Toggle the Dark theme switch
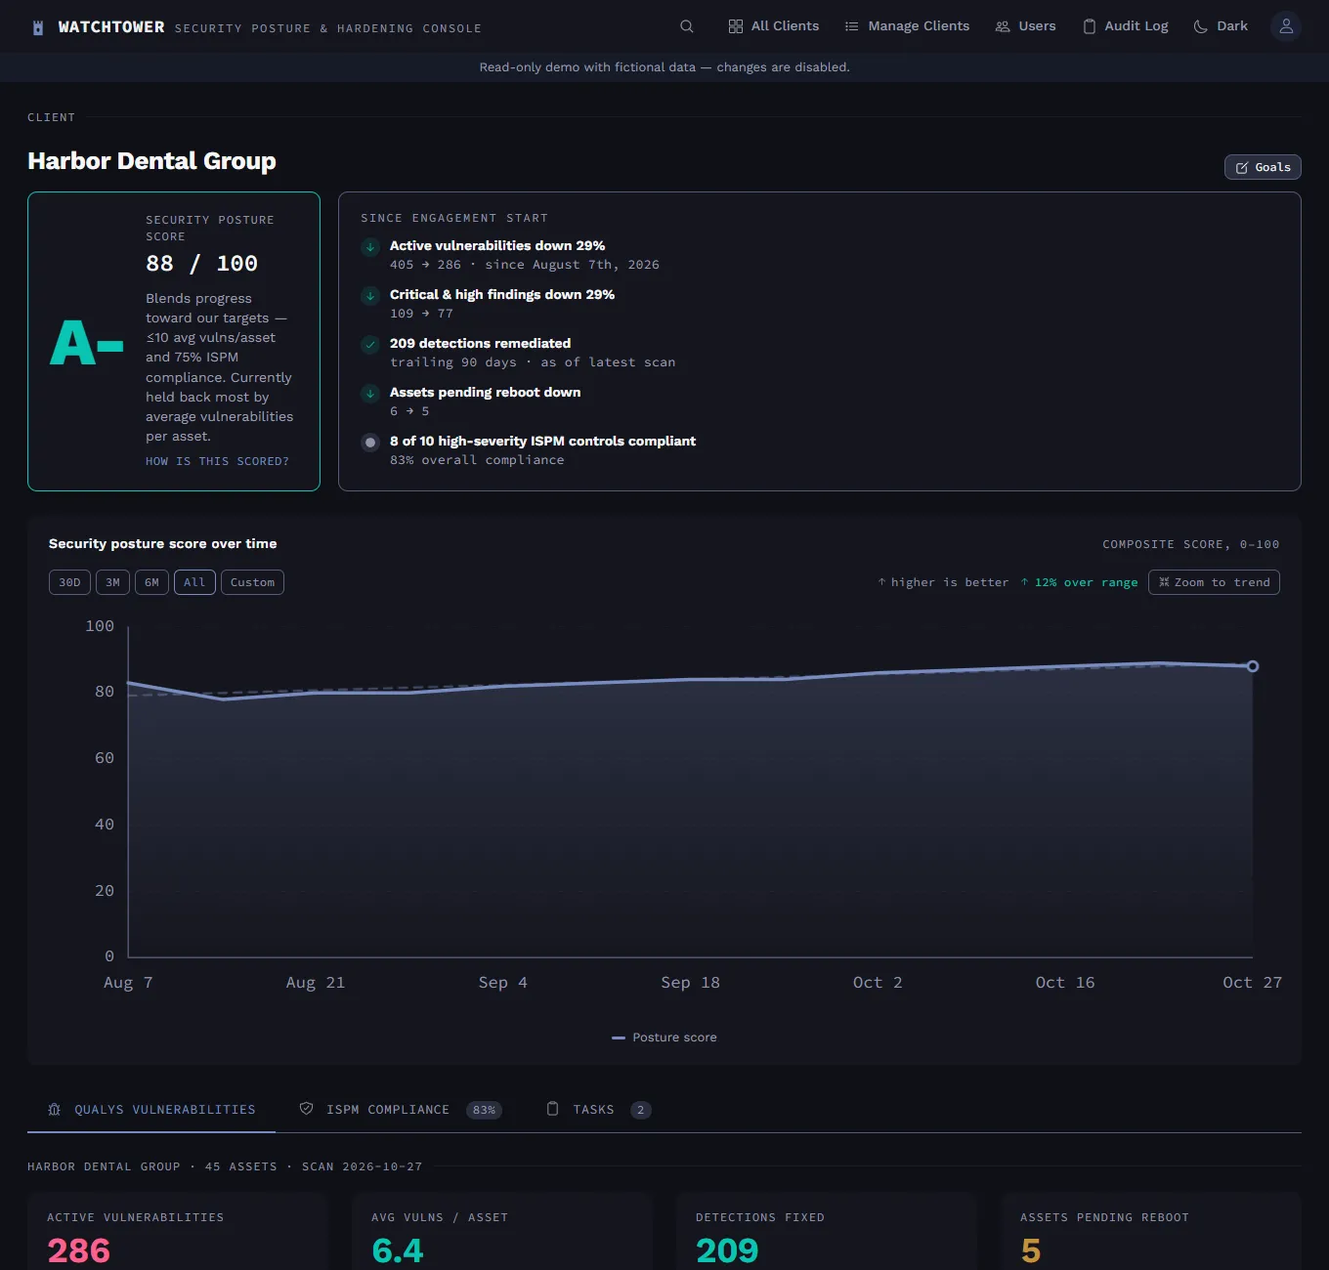The width and height of the screenshot is (1329, 1270). [x=1221, y=26]
